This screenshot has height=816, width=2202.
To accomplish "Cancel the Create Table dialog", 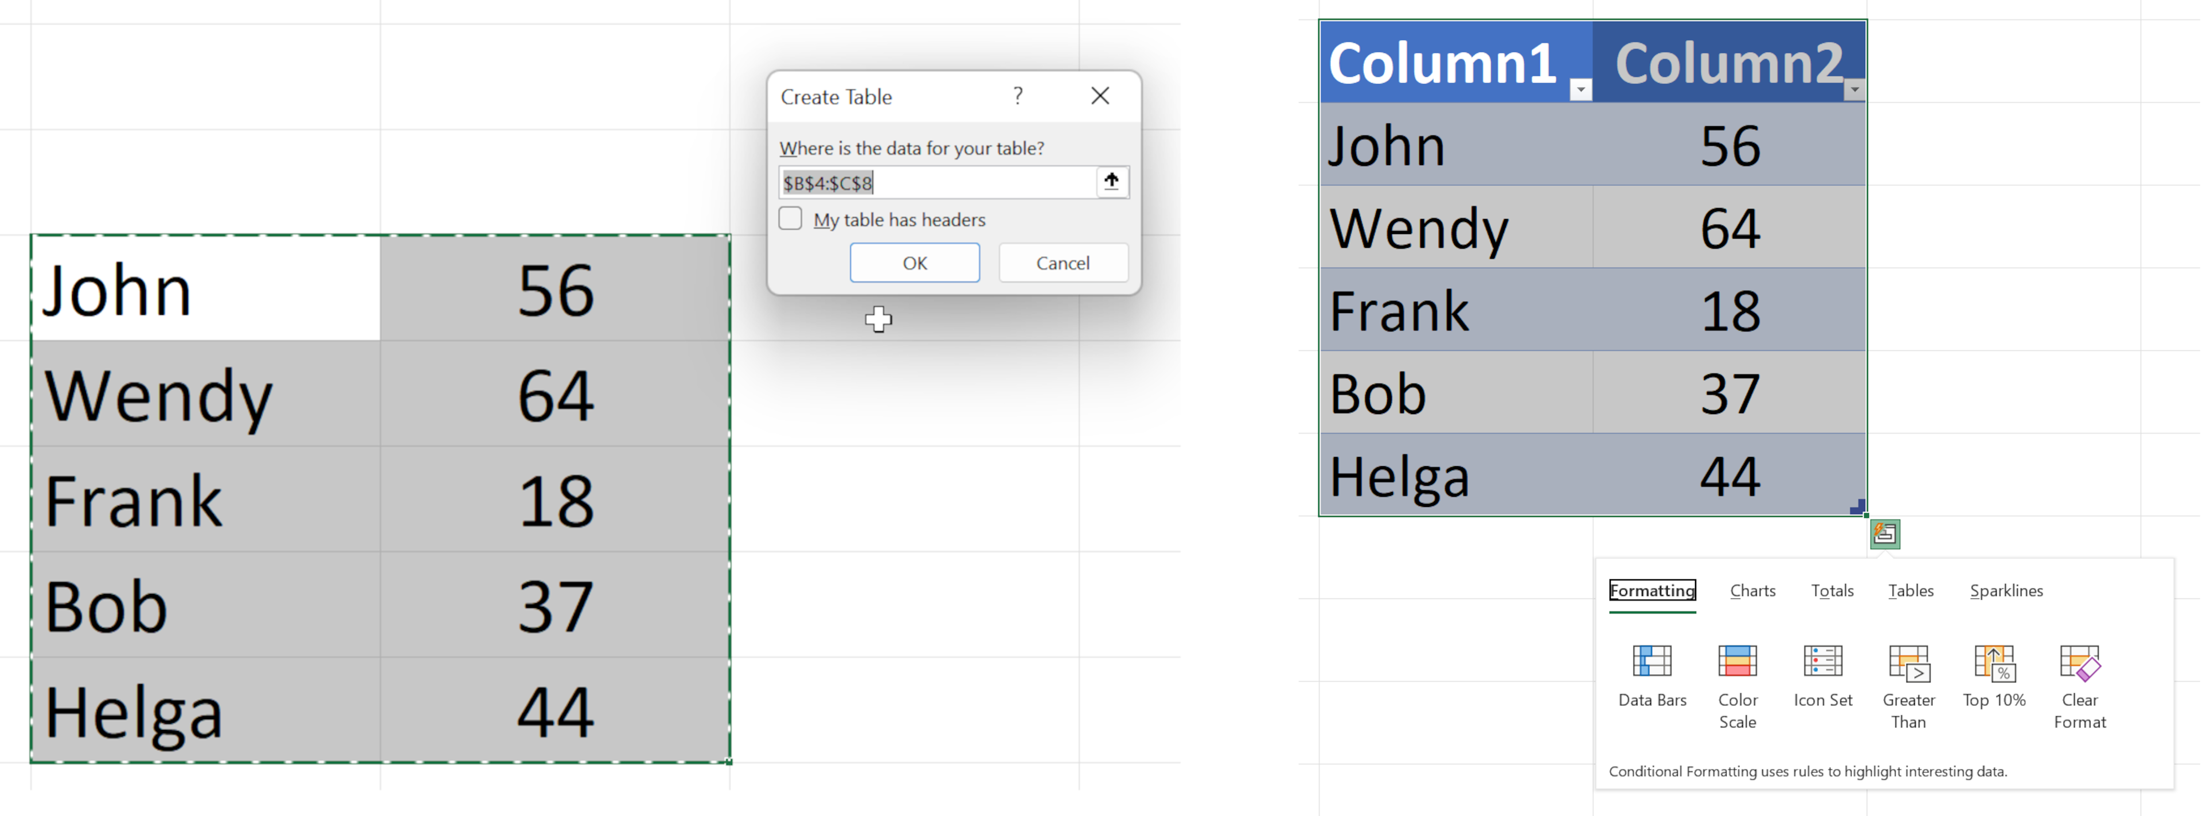I will pos(1063,263).
